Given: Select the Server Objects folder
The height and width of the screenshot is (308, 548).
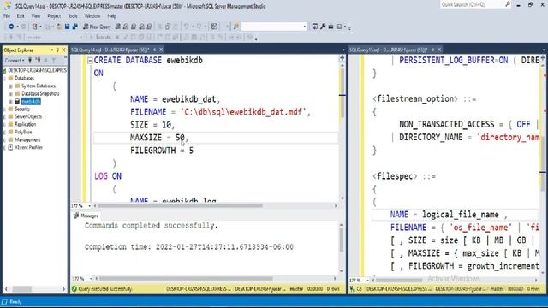Looking at the screenshot, I should tap(28, 116).
